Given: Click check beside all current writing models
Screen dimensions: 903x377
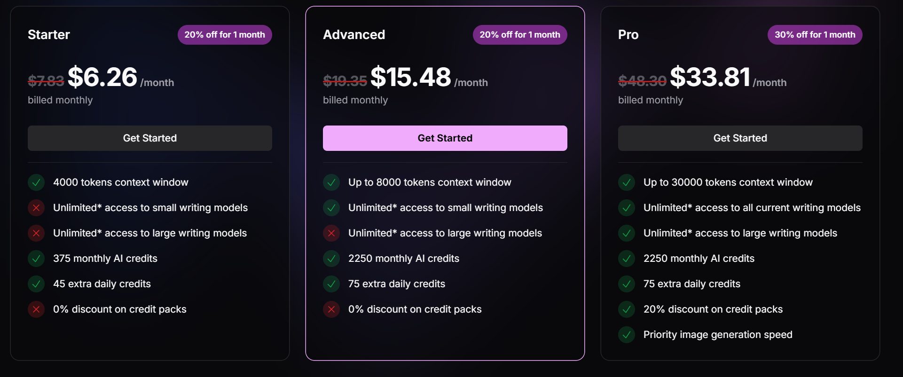Looking at the screenshot, I should pos(627,208).
